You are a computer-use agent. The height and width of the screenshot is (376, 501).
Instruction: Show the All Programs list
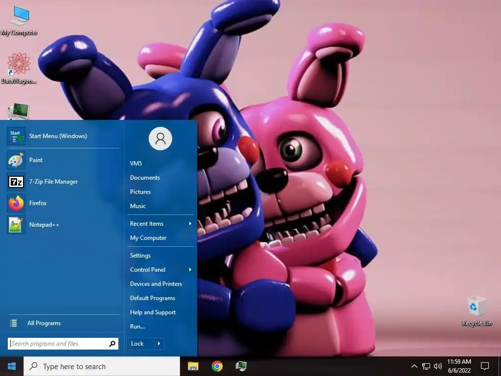click(x=63, y=323)
